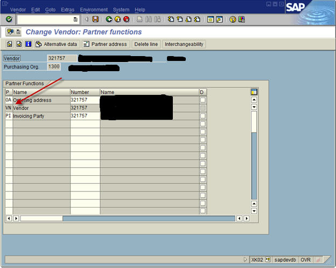Open the Help question mark icon
Image resolution: width=336 pixels, height=268 pixels.
click(233, 19)
